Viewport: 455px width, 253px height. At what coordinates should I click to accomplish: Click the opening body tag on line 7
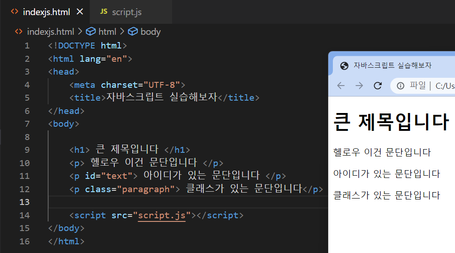pos(63,124)
